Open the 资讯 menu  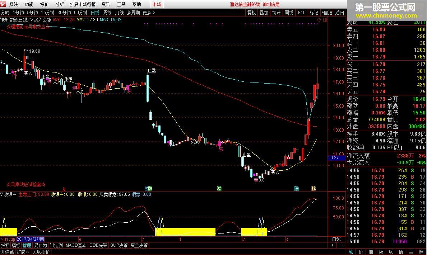[106, 4]
